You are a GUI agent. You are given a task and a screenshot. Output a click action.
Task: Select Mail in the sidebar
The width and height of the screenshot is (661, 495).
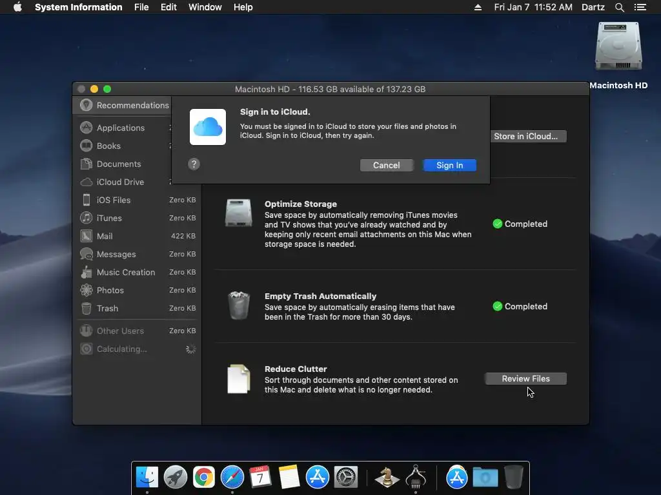138,236
